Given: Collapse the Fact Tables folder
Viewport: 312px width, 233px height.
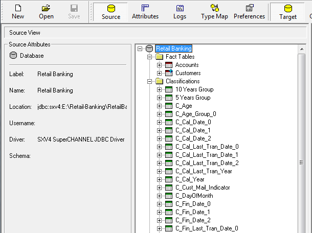Looking at the screenshot, I should pyautogui.click(x=150, y=57).
